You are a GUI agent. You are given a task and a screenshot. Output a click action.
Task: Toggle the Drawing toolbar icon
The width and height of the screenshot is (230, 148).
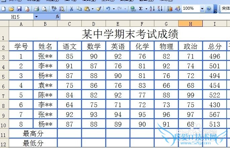point(177,9)
